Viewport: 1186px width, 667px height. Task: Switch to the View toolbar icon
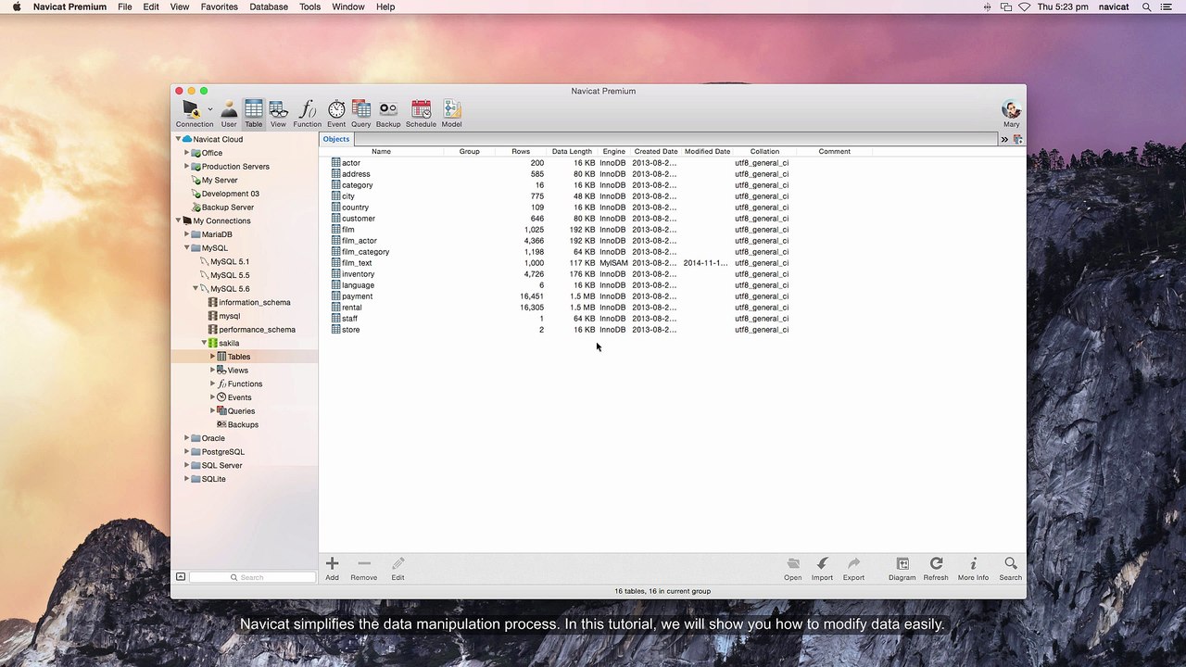[x=278, y=113]
